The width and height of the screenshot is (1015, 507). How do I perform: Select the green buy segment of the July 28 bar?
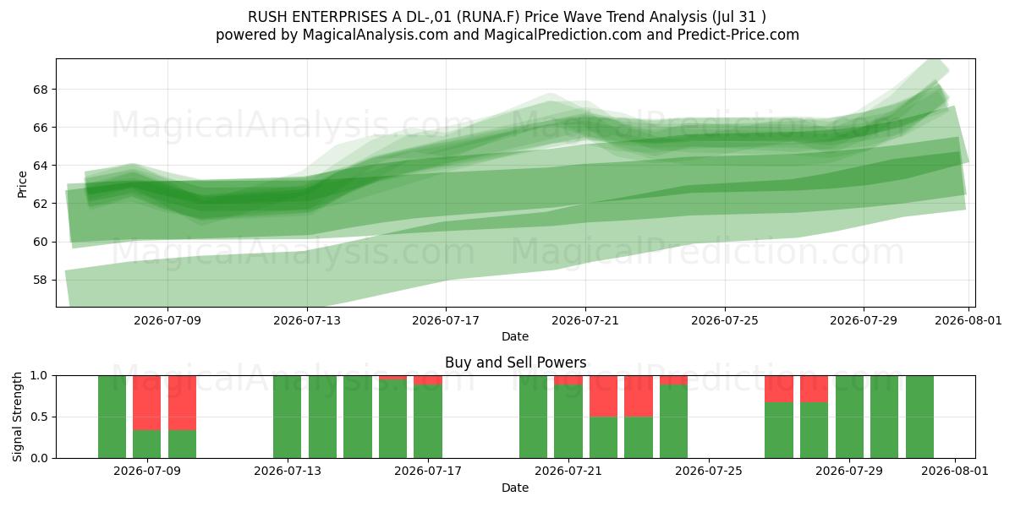coord(814,430)
